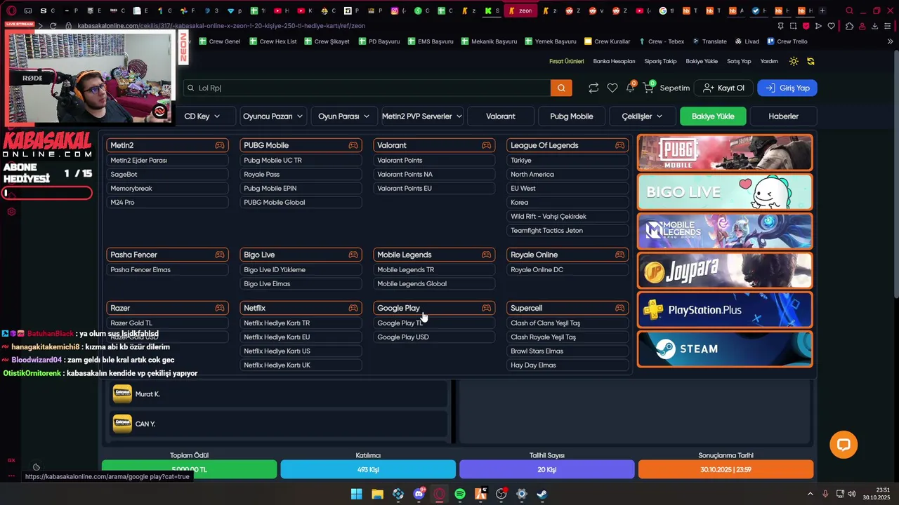Viewport: 899px width, 505px height.
Task: Expand the Çekilişler dropdown
Action: click(x=643, y=116)
